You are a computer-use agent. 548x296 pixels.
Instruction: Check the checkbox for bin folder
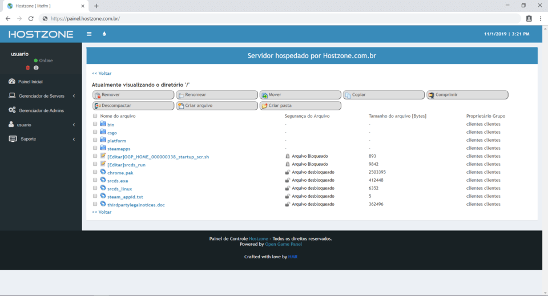(95, 124)
